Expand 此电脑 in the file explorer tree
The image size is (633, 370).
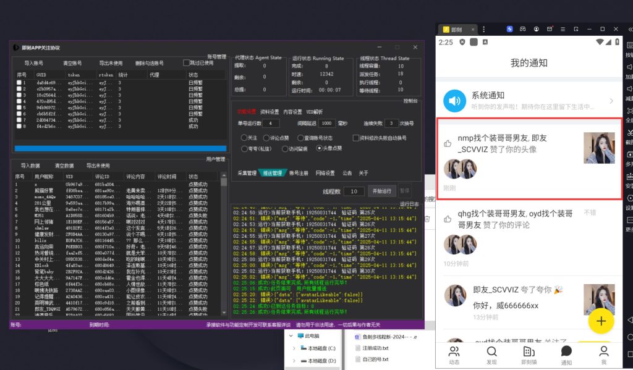[x=291, y=337]
